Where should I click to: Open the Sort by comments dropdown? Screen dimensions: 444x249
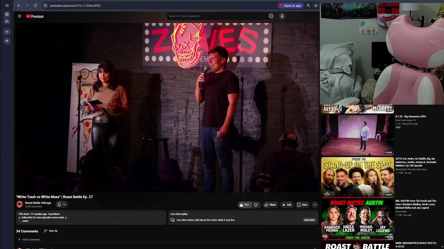[51, 231]
